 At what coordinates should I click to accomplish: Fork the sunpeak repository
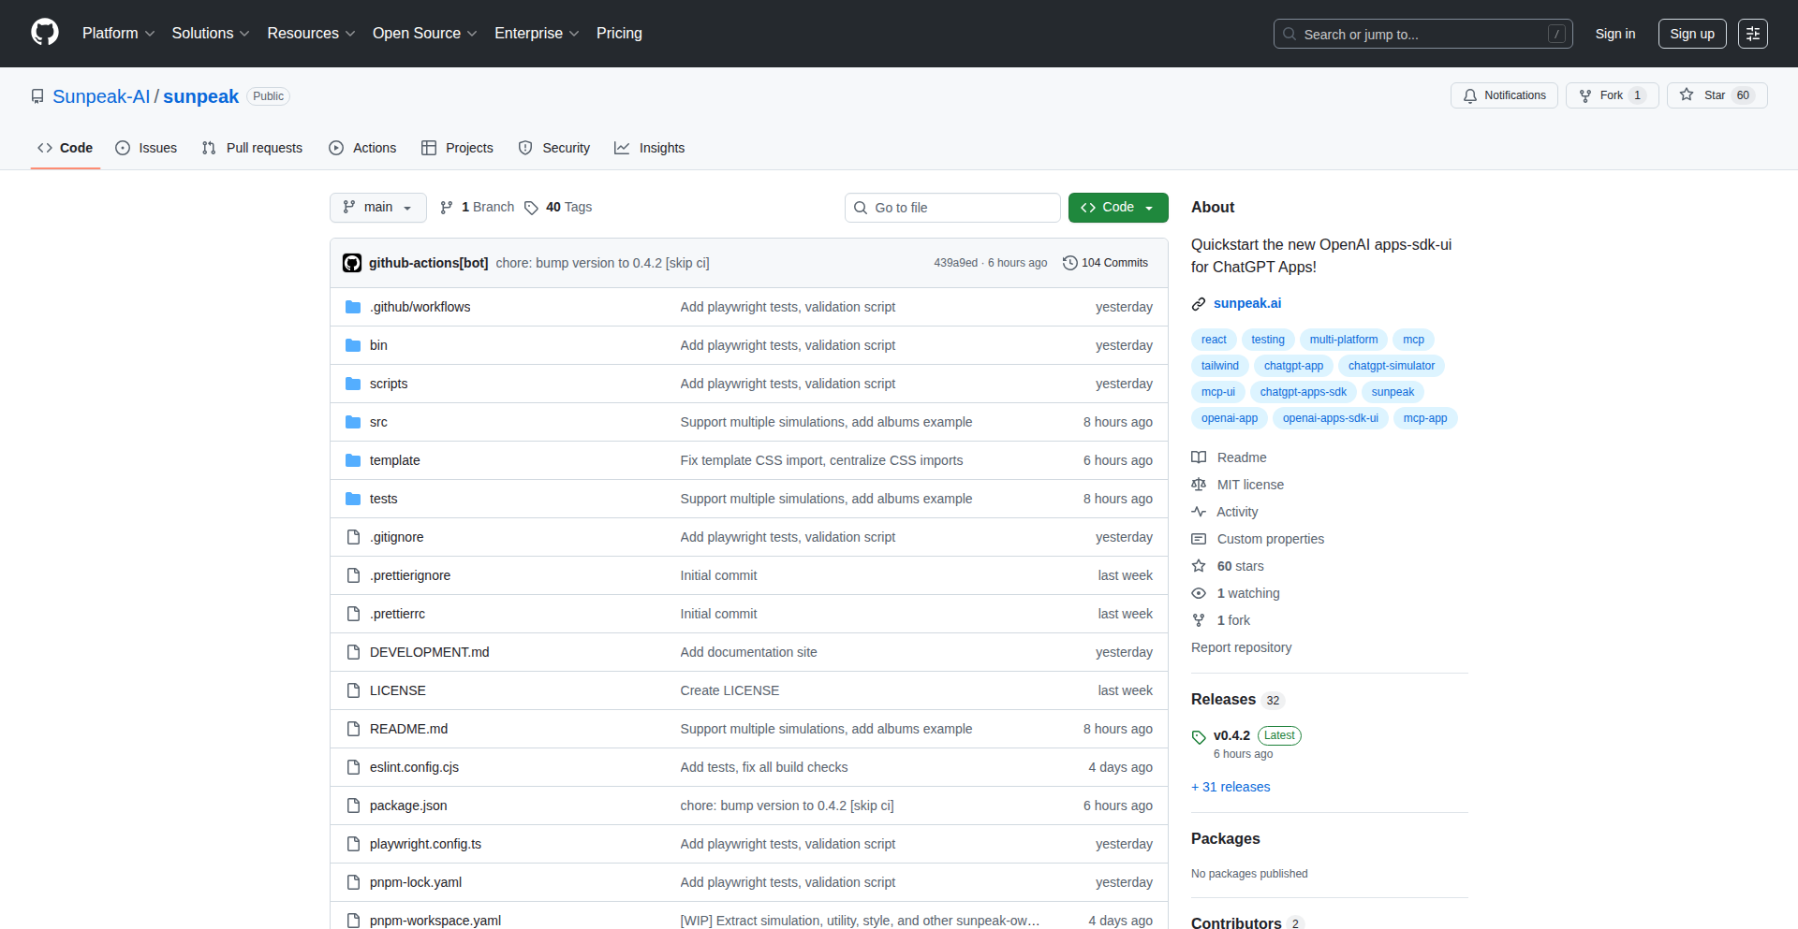tap(1611, 94)
